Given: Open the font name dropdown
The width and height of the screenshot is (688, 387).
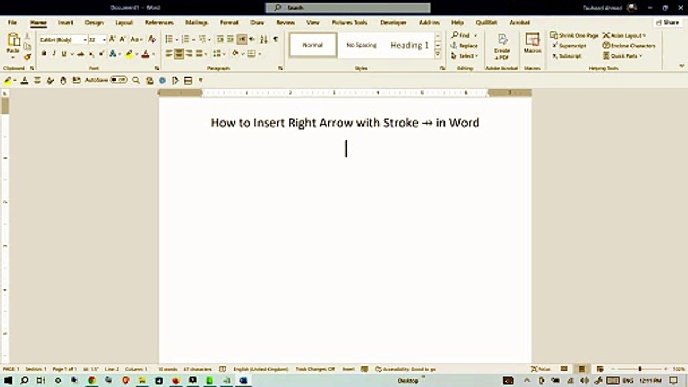Looking at the screenshot, I should click(85, 40).
